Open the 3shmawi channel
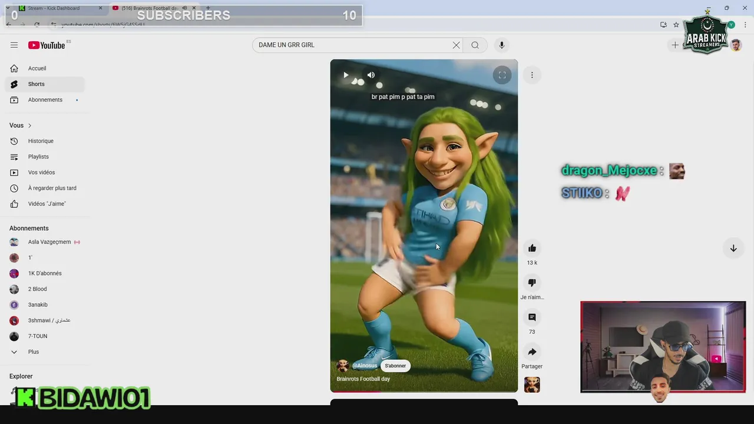Viewport: 754px width, 424px height. click(45, 320)
